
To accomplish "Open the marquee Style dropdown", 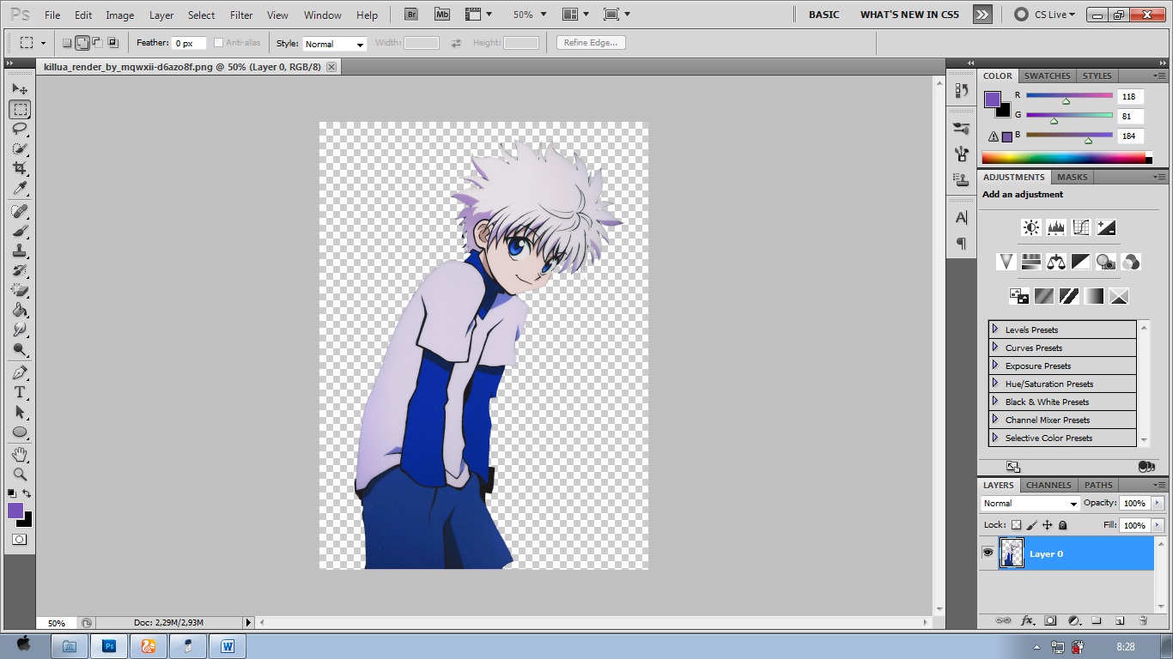I will point(334,44).
